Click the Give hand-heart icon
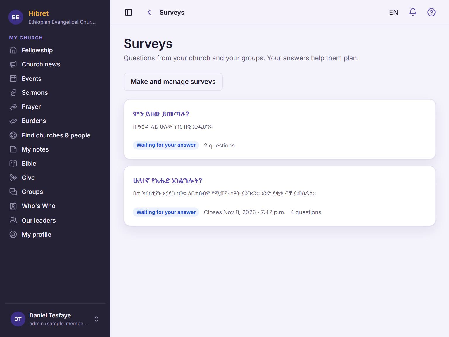 tap(13, 178)
